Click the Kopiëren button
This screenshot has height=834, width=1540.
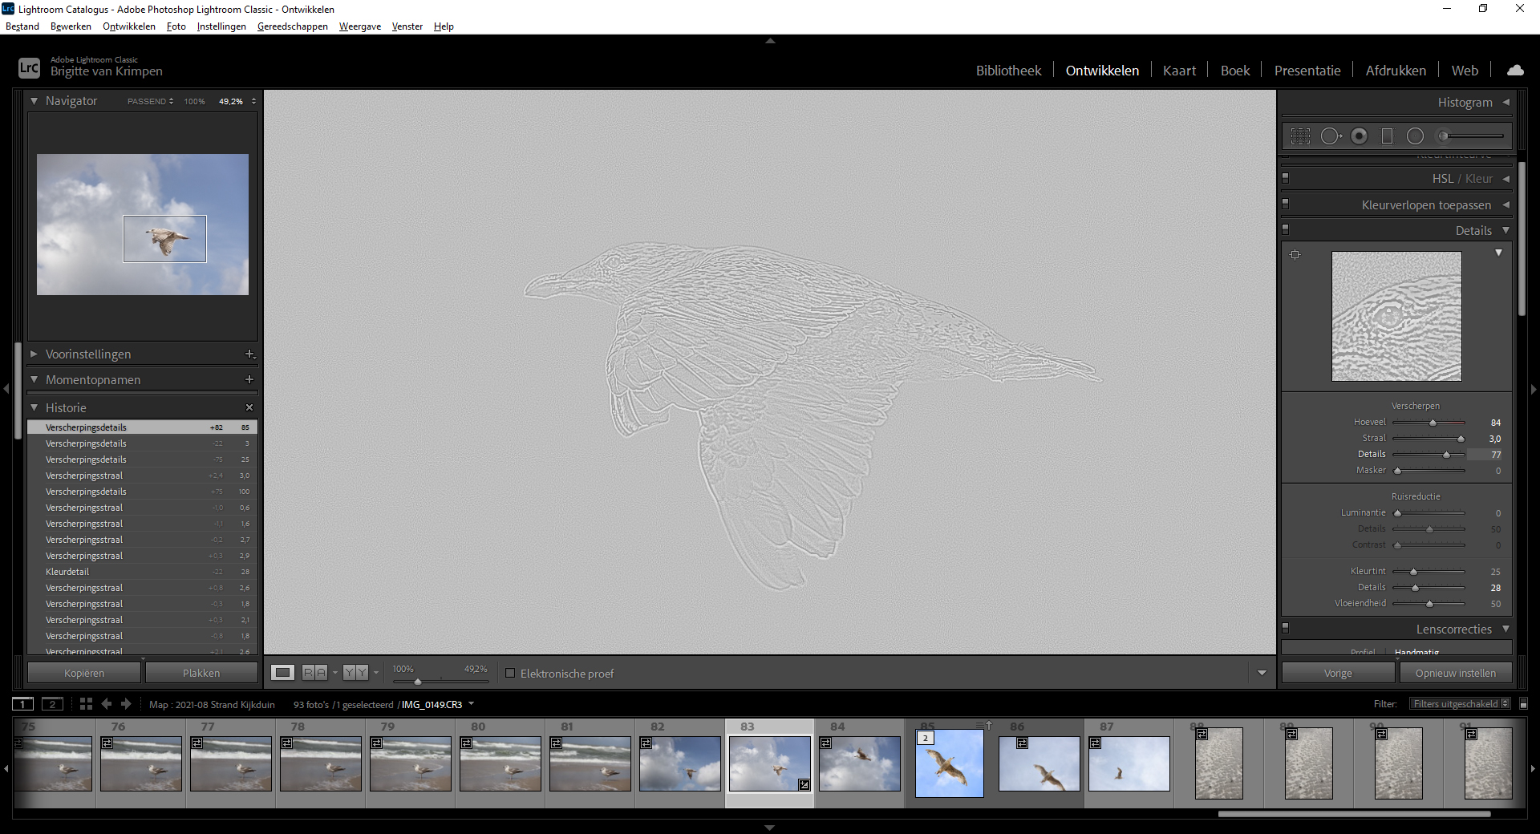tap(84, 673)
